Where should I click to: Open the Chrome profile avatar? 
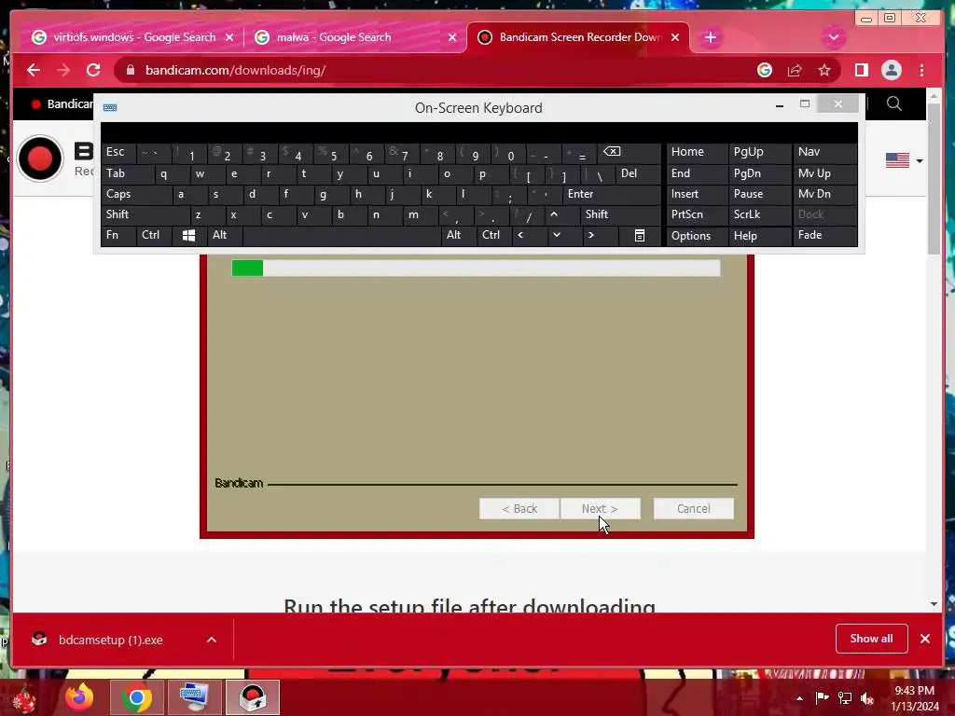[x=891, y=70]
